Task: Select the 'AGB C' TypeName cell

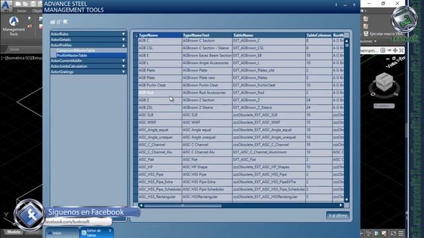Action: pyautogui.click(x=160, y=41)
